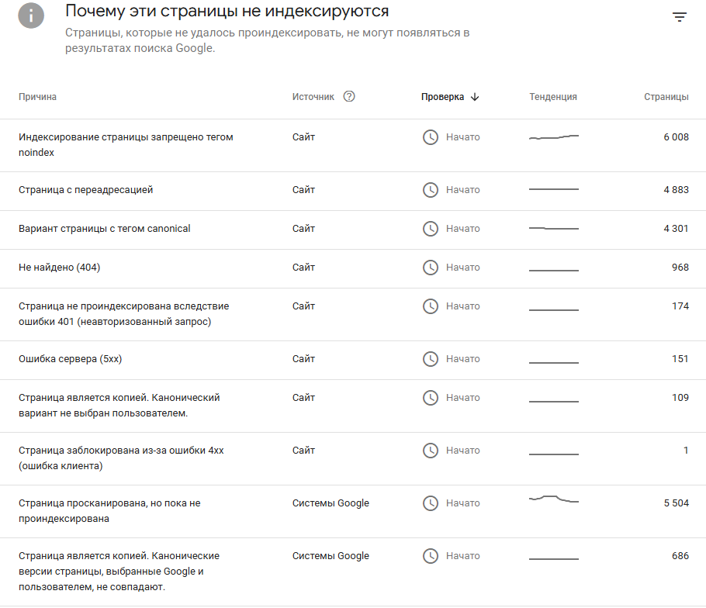Open the filter rows icon
The width and height of the screenshot is (706, 608).
click(x=680, y=17)
